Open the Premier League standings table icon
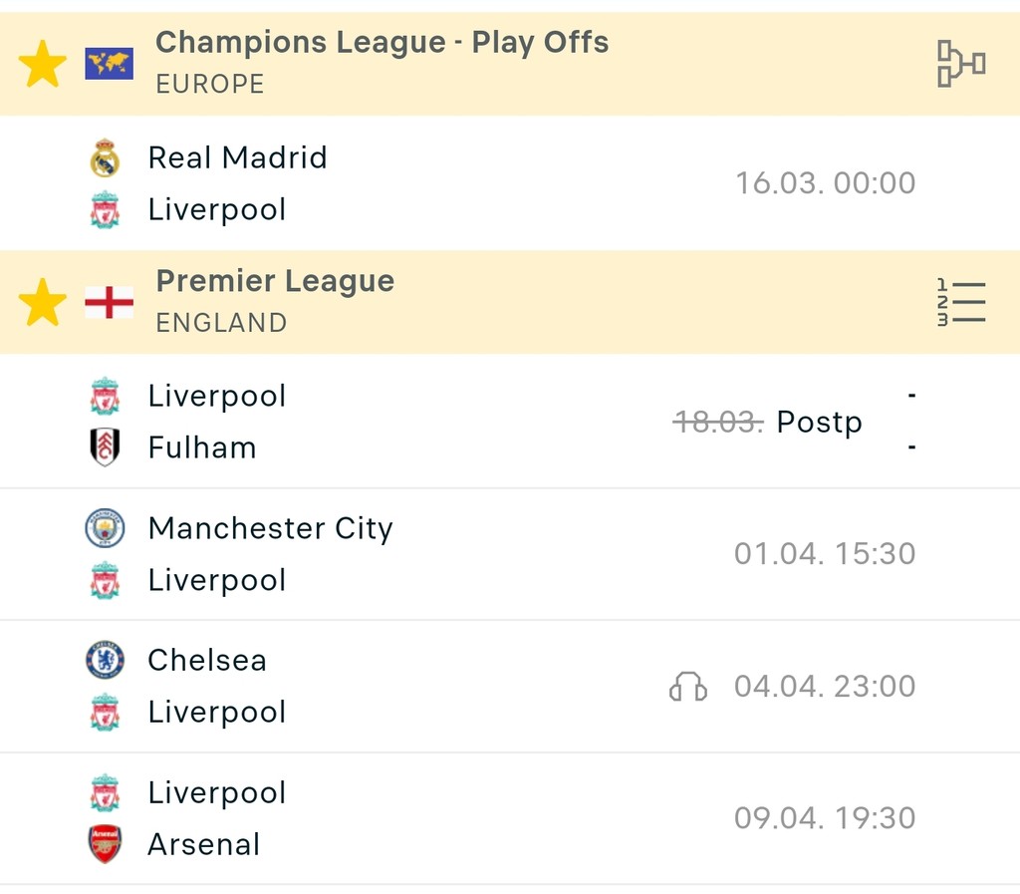 point(960,303)
